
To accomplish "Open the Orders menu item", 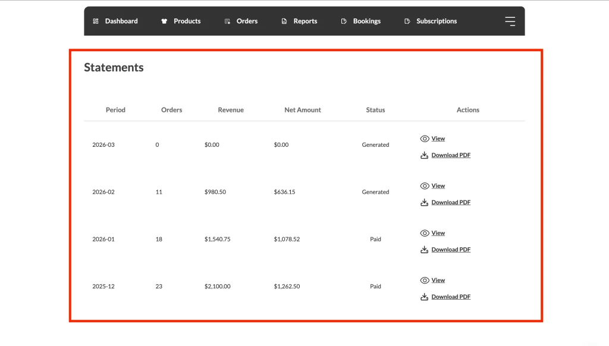I will [x=247, y=21].
